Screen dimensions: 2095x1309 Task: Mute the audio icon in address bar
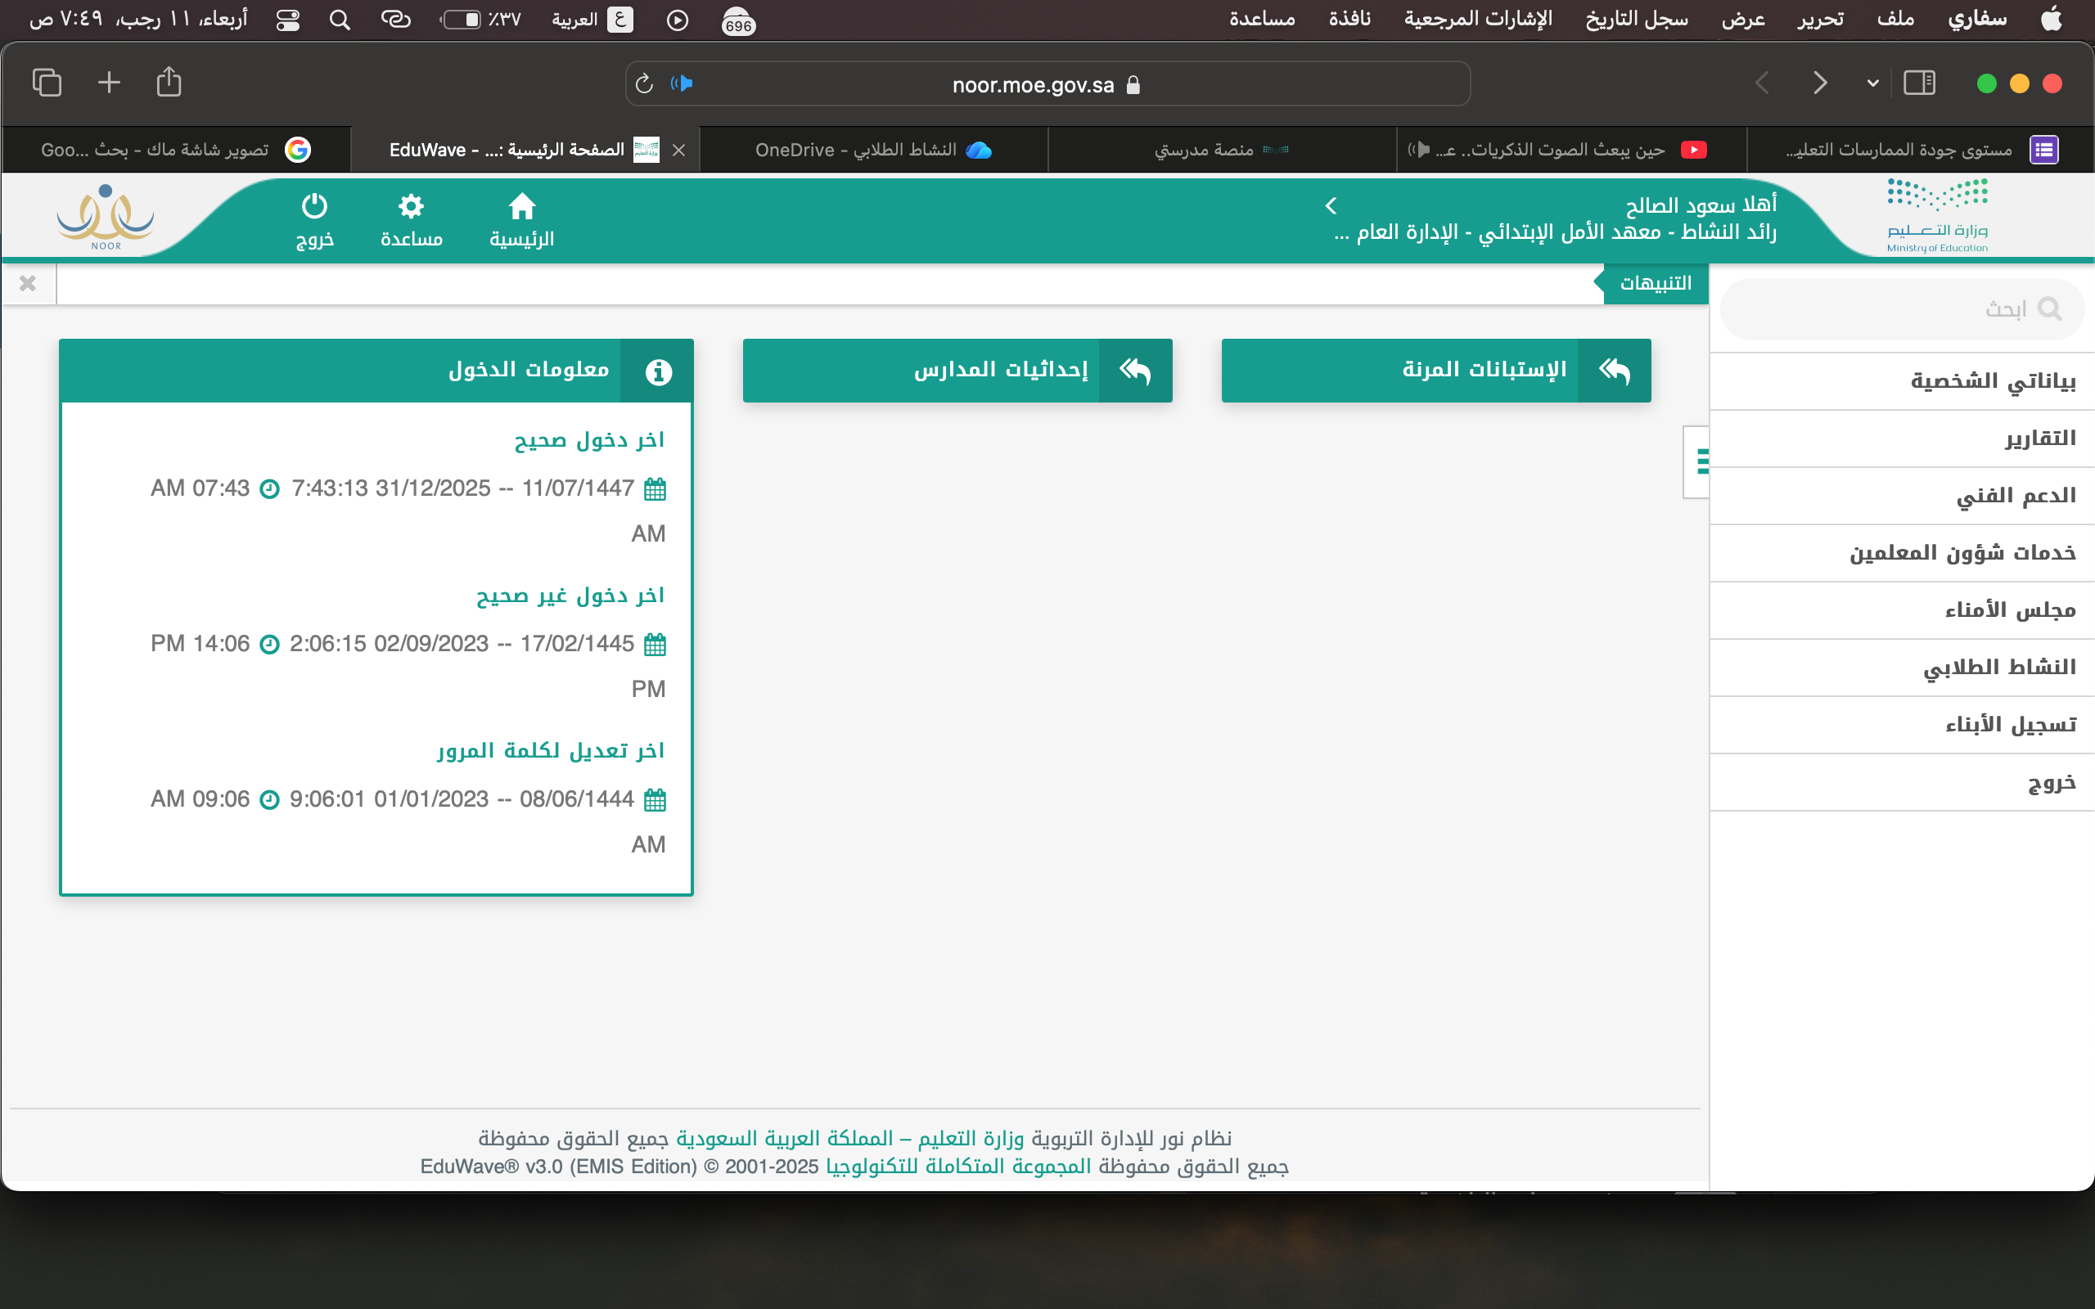click(683, 84)
